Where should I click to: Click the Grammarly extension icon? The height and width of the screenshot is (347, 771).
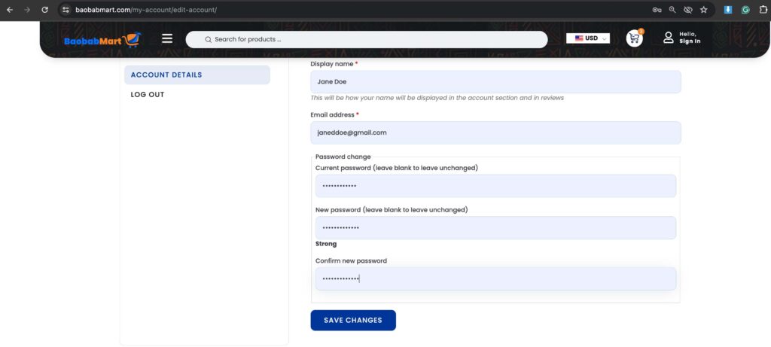(x=745, y=10)
